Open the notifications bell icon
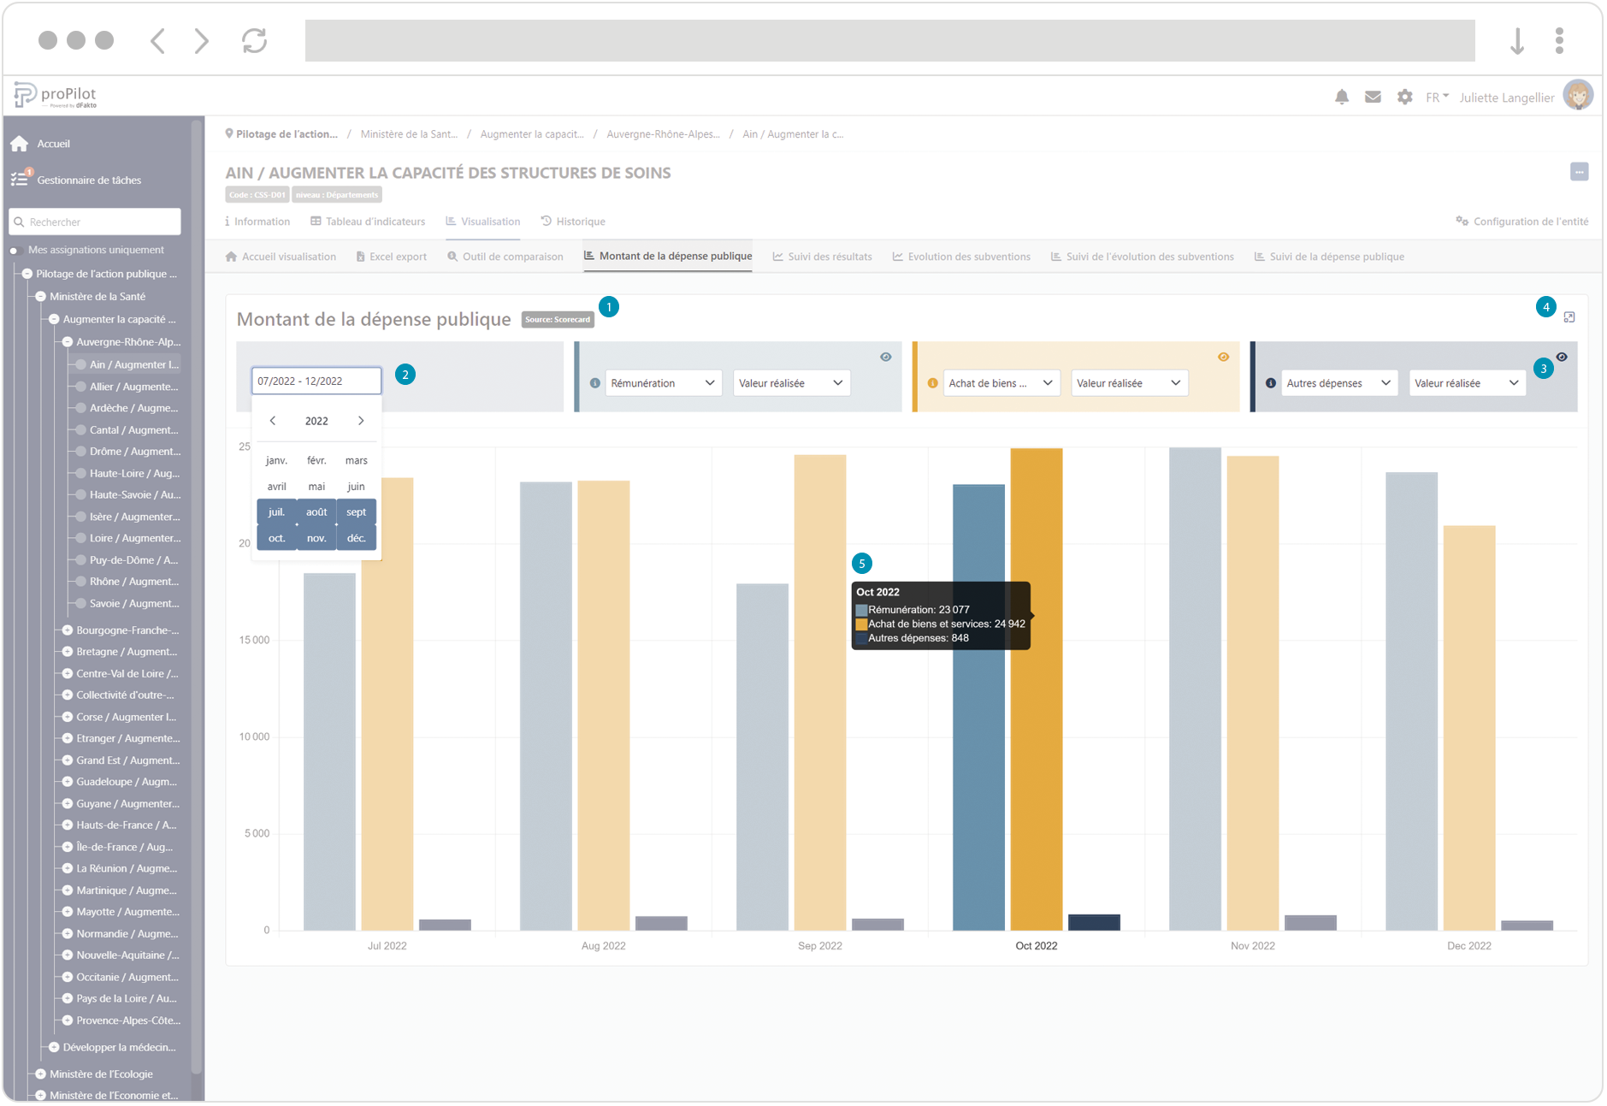1607x1106 pixels. click(1341, 98)
